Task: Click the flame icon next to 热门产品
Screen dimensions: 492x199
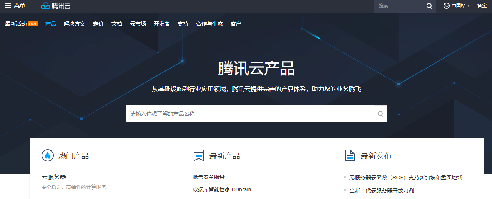Action: (x=48, y=155)
